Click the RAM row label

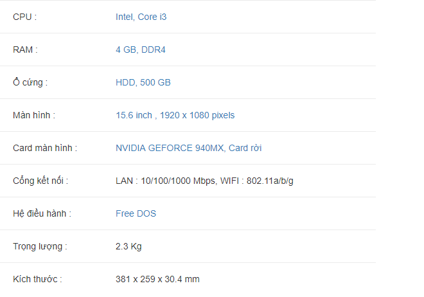tap(25, 50)
